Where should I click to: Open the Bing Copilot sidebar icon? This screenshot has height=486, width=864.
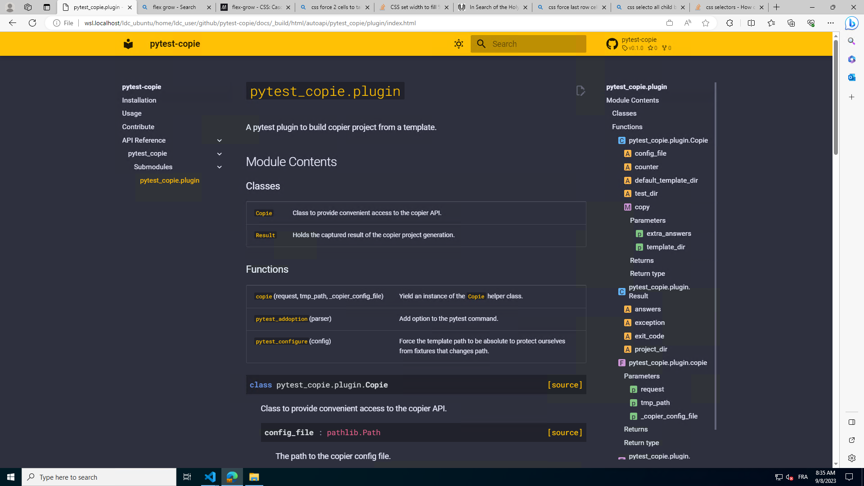(851, 23)
